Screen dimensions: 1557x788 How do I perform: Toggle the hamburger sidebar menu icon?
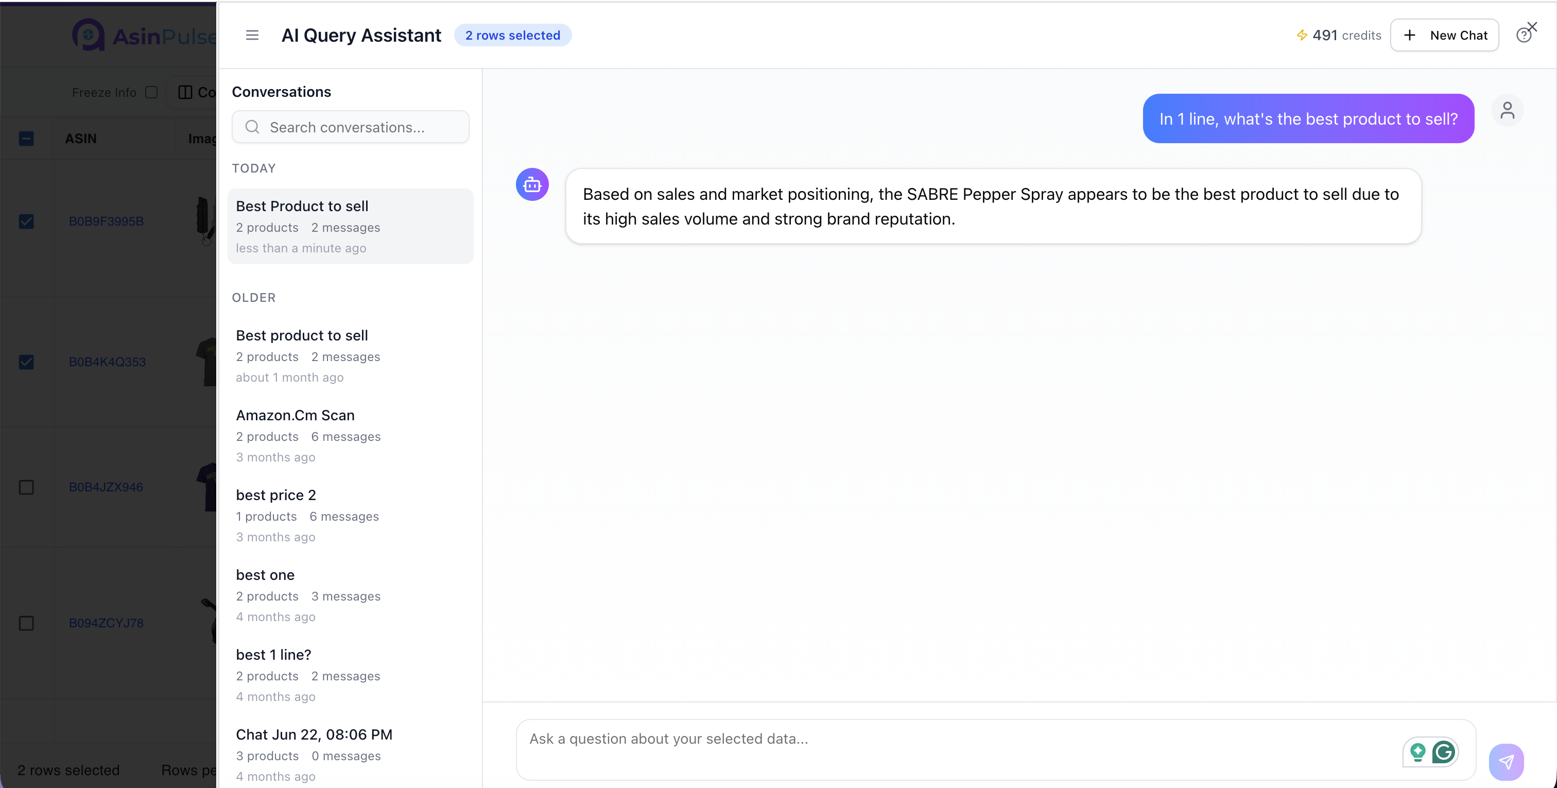[252, 35]
